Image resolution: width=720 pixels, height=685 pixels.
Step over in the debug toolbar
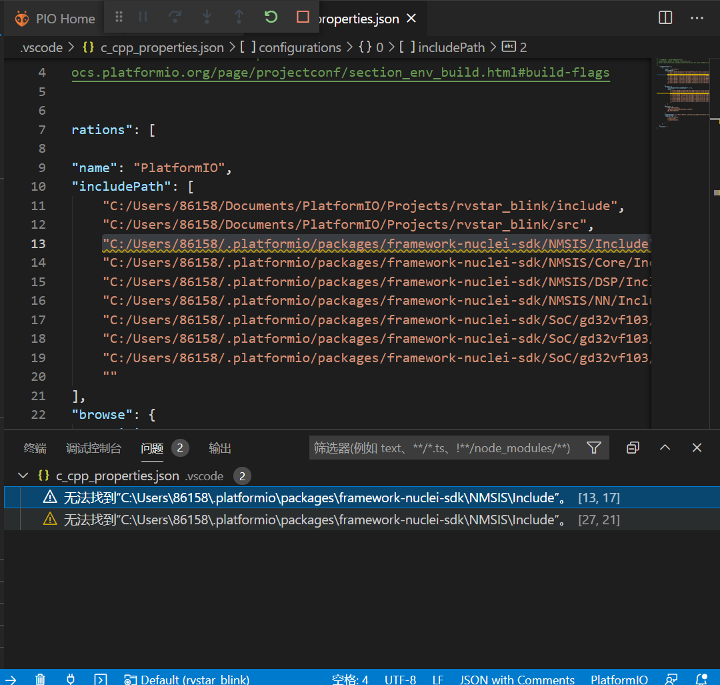175,17
